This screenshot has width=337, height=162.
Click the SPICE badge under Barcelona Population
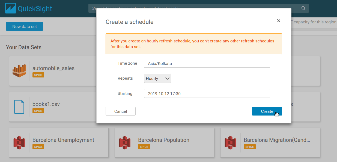click(144, 147)
